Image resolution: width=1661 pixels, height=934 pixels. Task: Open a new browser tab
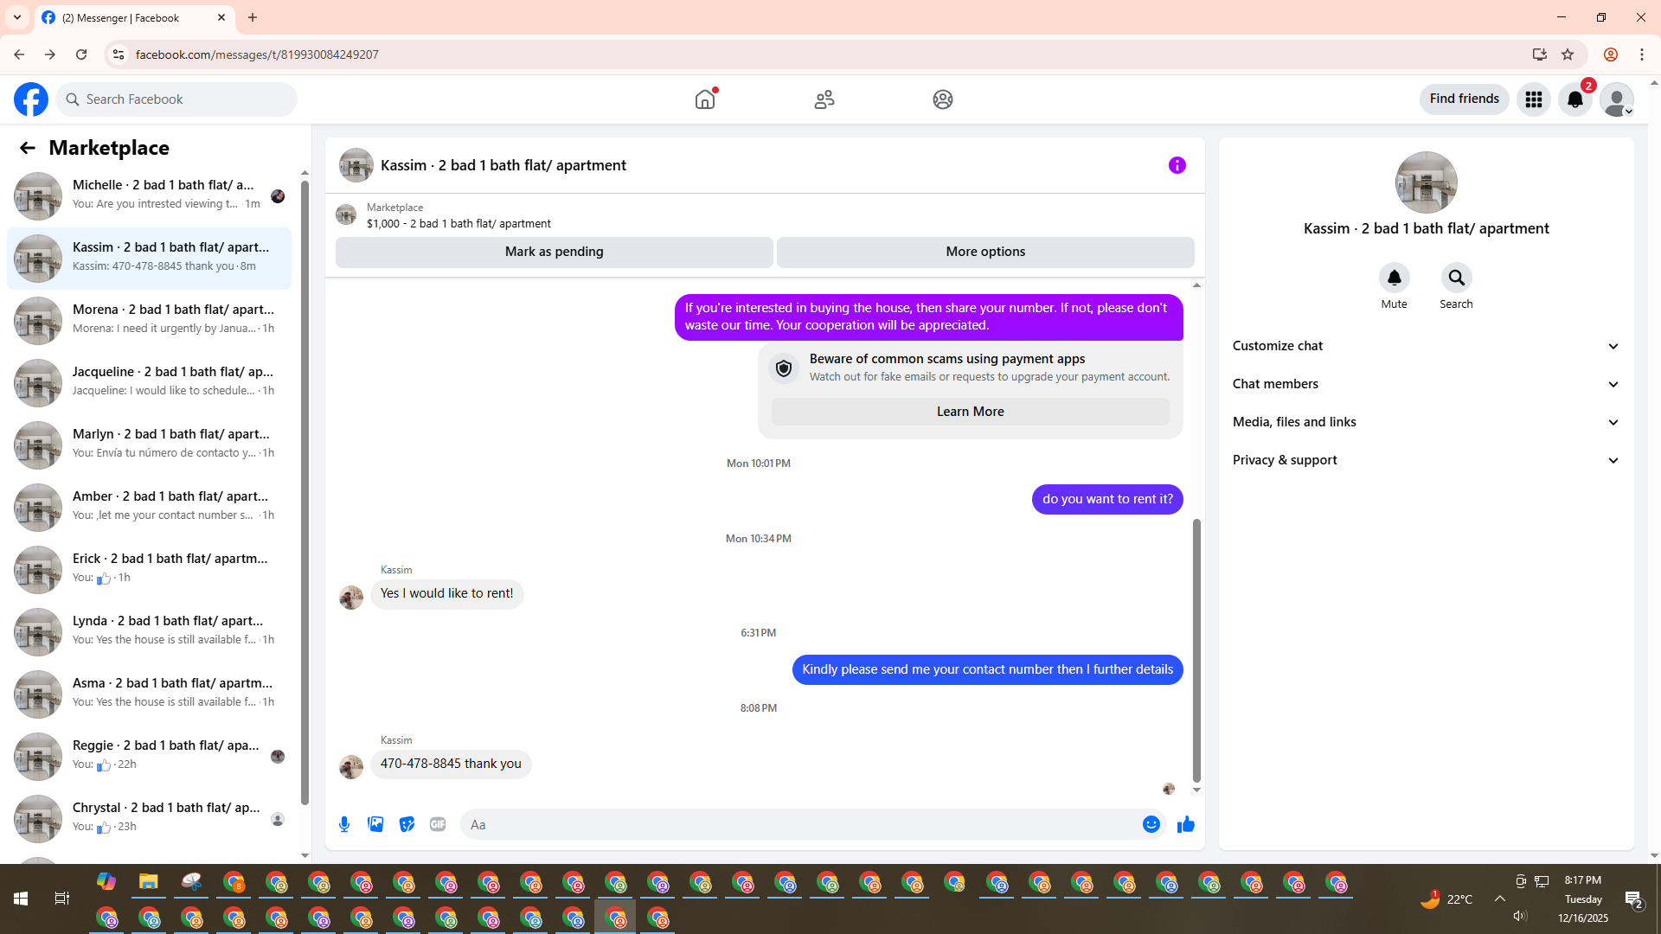point(253,17)
